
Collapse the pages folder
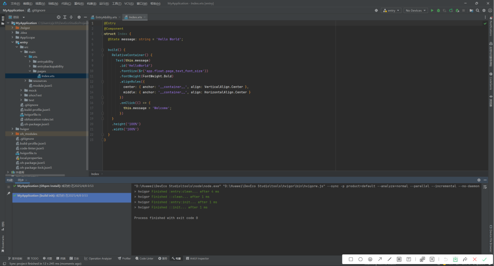click(30, 71)
